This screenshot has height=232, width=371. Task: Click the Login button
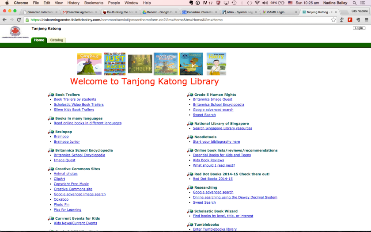(359, 28)
